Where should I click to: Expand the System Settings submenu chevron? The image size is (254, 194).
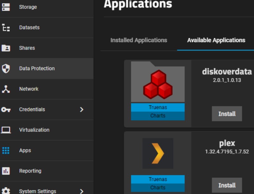point(82,191)
